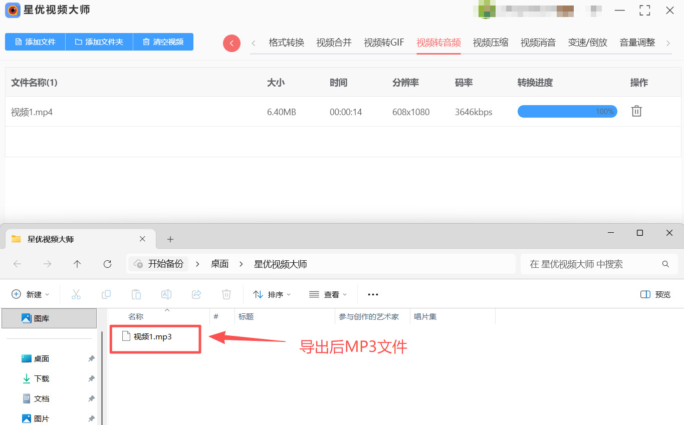Open 图库 in the Explorer sidebar
The width and height of the screenshot is (684, 425).
pos(49,318)
